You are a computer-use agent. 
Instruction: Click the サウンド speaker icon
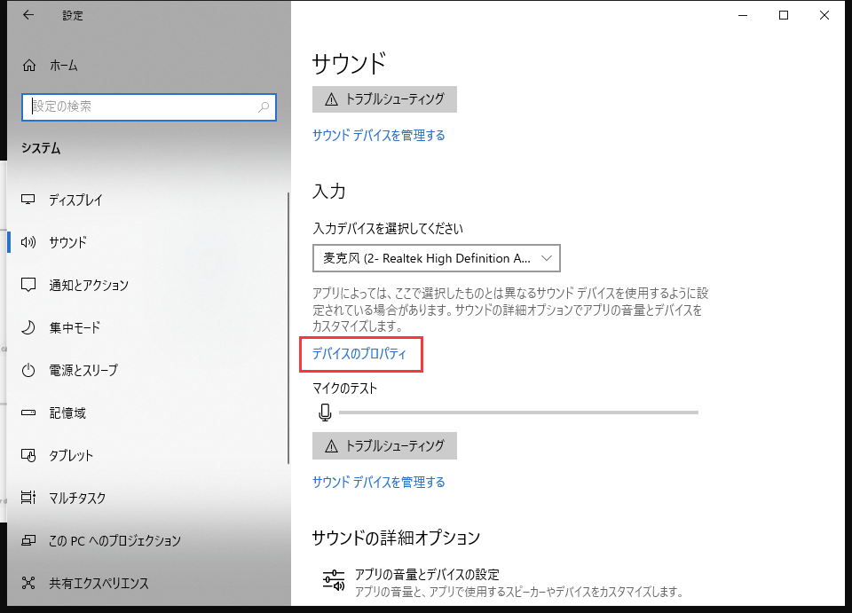point(28,242)
